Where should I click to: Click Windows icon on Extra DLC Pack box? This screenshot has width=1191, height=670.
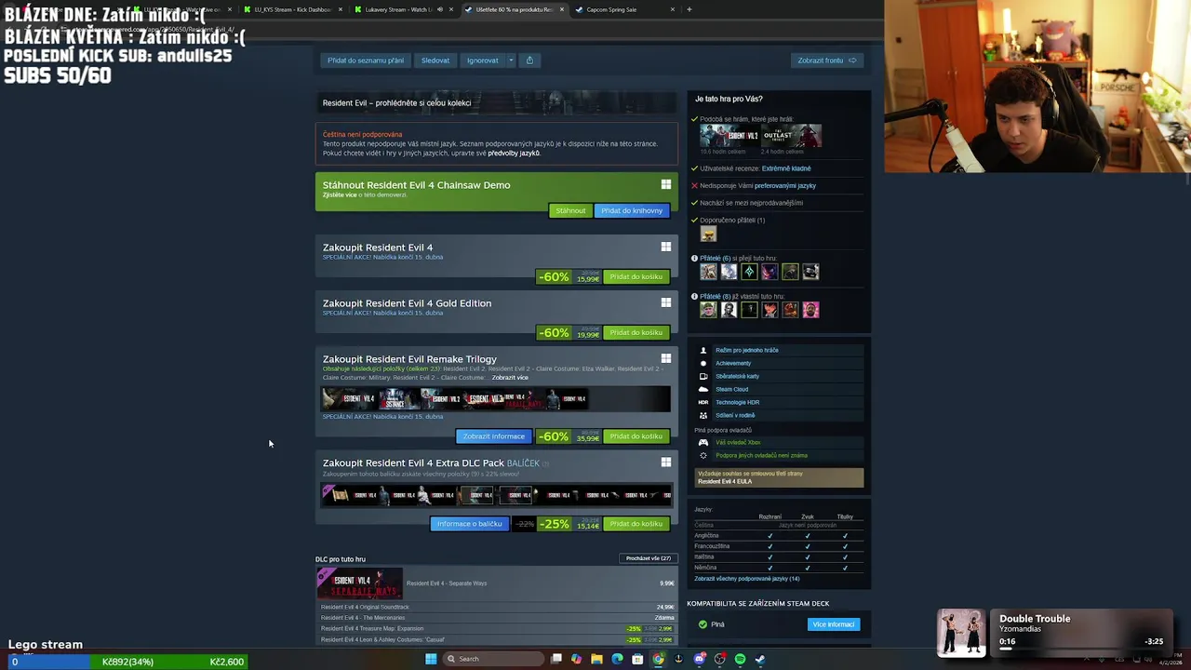pos(665,462)
